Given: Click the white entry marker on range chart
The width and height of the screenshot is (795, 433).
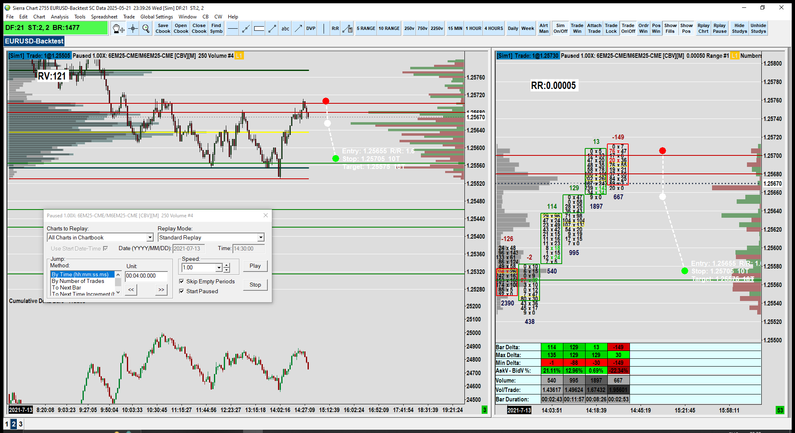Looking at the screenshot, I should pyautogui.click(x=662, y=196).
